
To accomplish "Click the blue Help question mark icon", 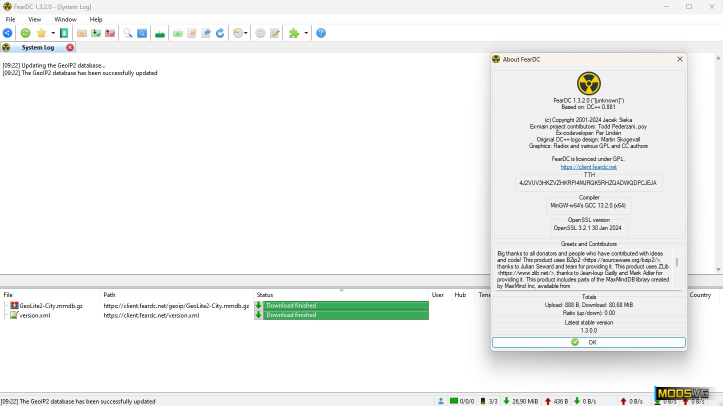I will pyautogui.click(x=321, y=33).
